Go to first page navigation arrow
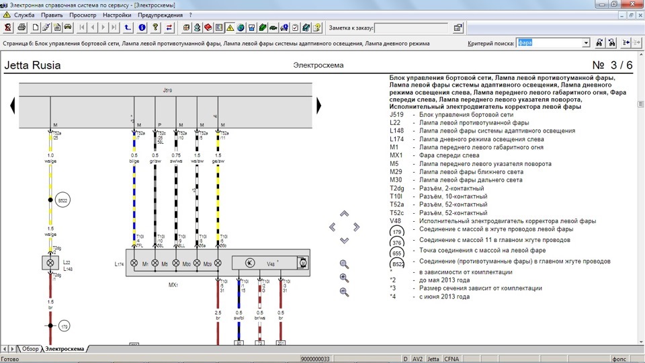This screenshot has width=645, height=363. tap(82, 28)
